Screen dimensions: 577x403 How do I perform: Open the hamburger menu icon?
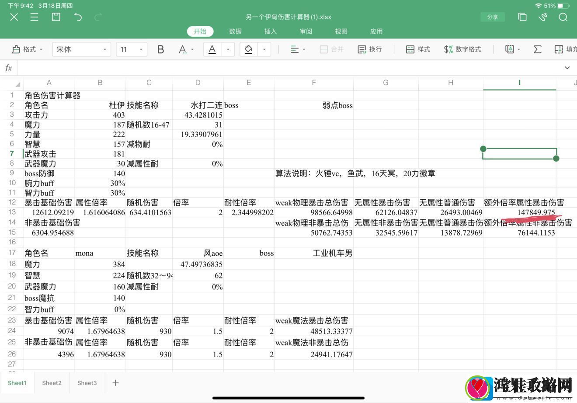click(x=35, y=17)
